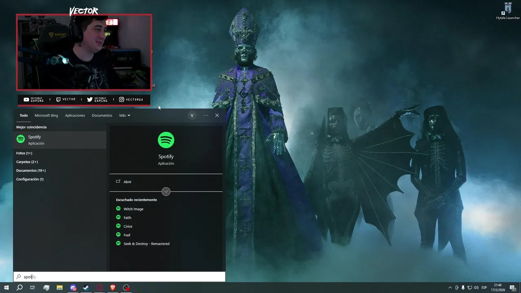This screenshot has height=293, width=521.
Task: Open Opera browser from the taskbar
Action: tap(100, 288)
